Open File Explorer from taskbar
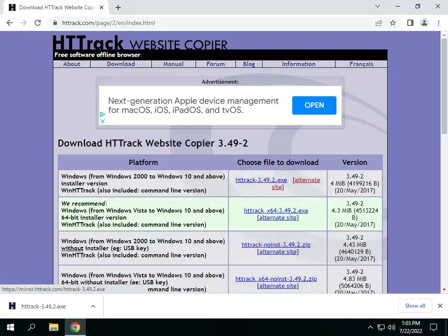The image size is (448, 336). (x=53, y=327)
